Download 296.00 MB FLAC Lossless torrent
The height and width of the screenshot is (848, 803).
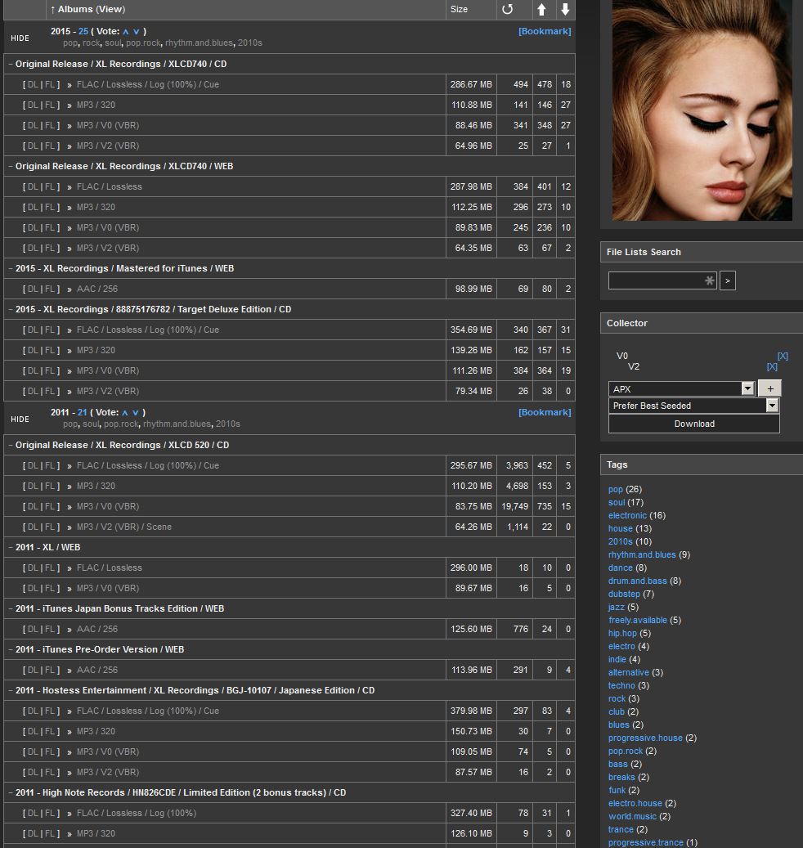click(33, 568)
